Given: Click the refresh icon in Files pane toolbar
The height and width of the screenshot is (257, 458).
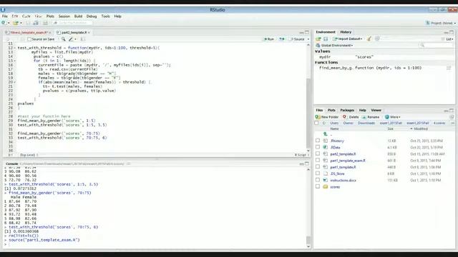Looking at the screenshot, I should coord(452,117).
